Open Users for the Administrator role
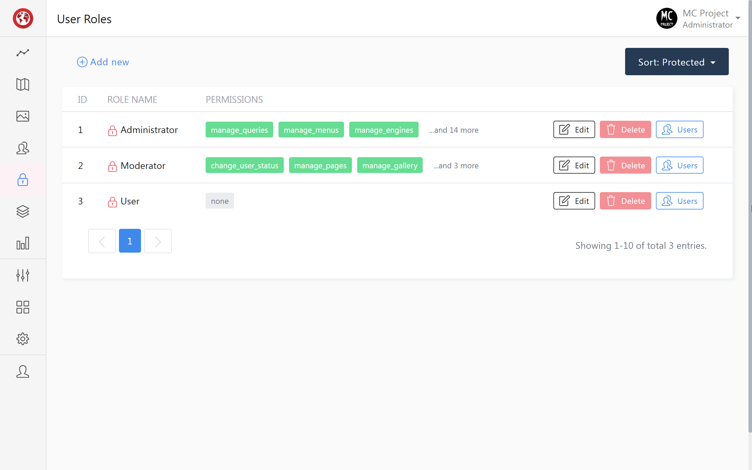The height and width of the screenshot is (470, 752). (679, 129)
